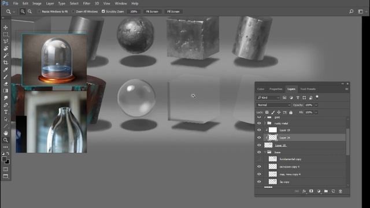Viewport: 370px width, 208px height.
Task: Hide the rusty metal group
Action: pyautogui.click(x=259, y=123)
